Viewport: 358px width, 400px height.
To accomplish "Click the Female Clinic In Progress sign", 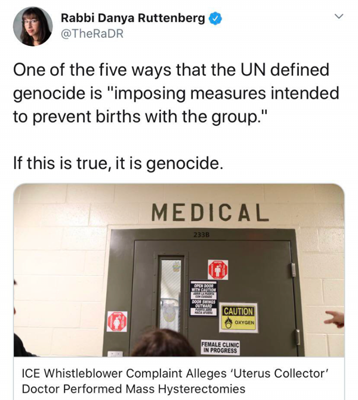I will pyautogui.click(x=220, y=347).
